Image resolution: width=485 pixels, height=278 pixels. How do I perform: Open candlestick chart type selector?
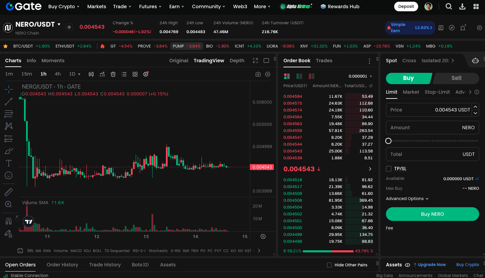[x=91, y=74]
